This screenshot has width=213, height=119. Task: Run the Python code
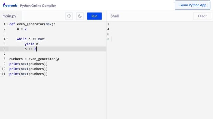pyautogui.click(x=95, y=16)
